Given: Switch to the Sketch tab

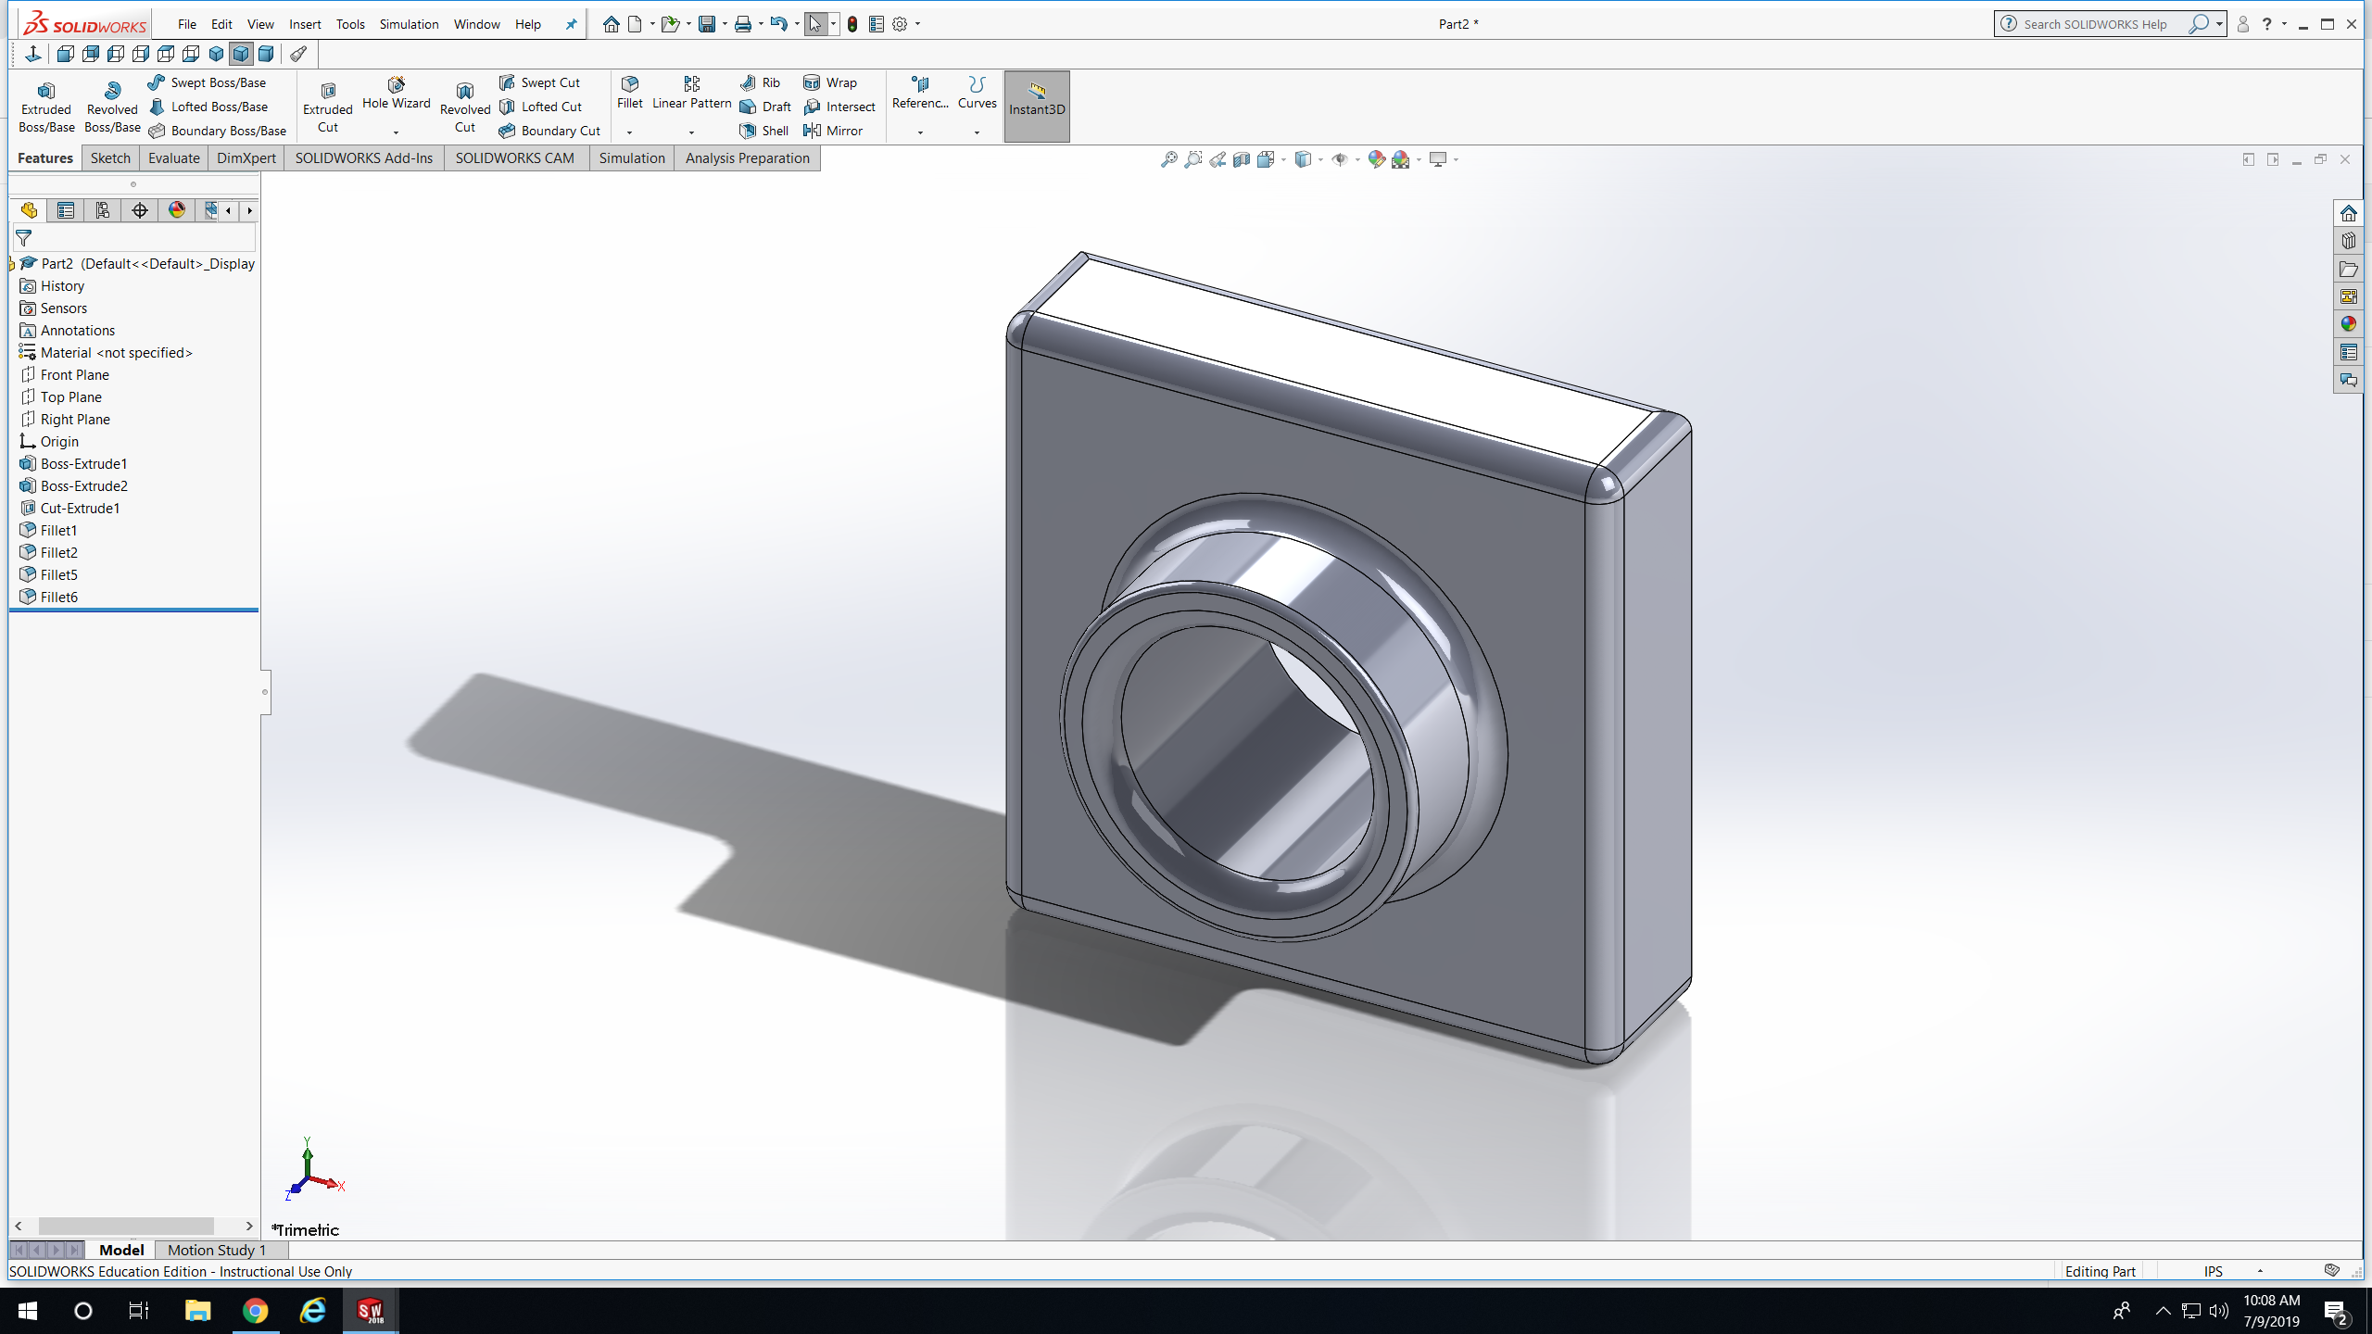Looking at the screenshot, I should 110,158.
